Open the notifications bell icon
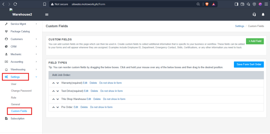The height and width of the screenshot is (134, 270). coord(263,15)
